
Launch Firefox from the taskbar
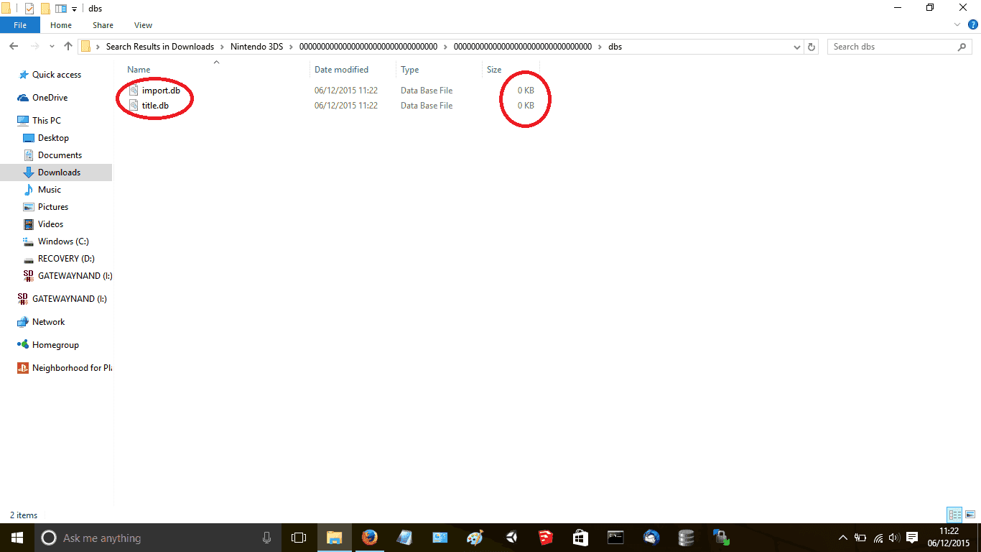(x=369, y=538)
